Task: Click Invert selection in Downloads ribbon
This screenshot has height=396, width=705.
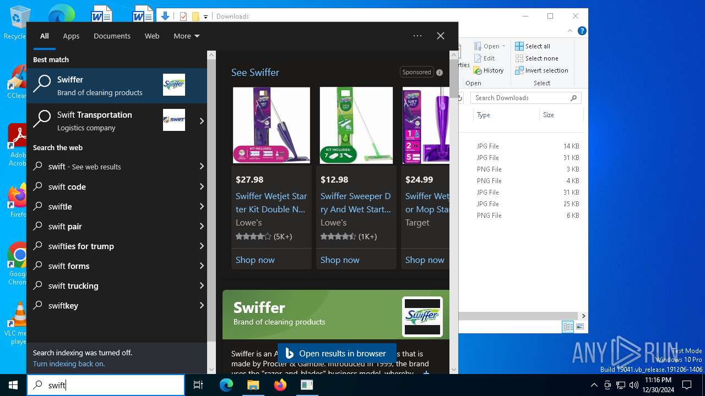Action: coord(541,70)
